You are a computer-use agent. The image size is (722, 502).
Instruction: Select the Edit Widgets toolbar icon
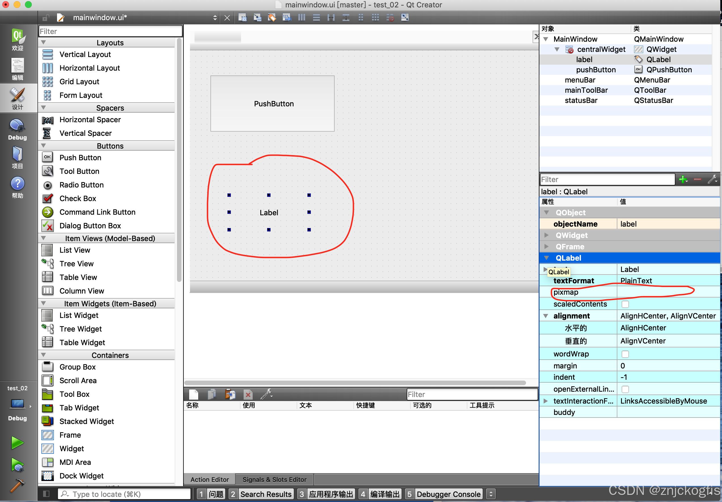242,18
